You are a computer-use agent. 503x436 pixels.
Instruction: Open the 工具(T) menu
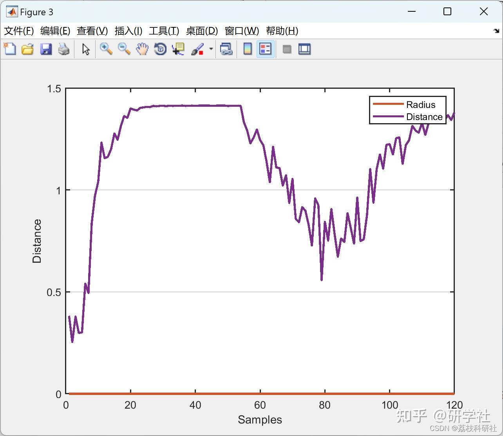point(164,31)
